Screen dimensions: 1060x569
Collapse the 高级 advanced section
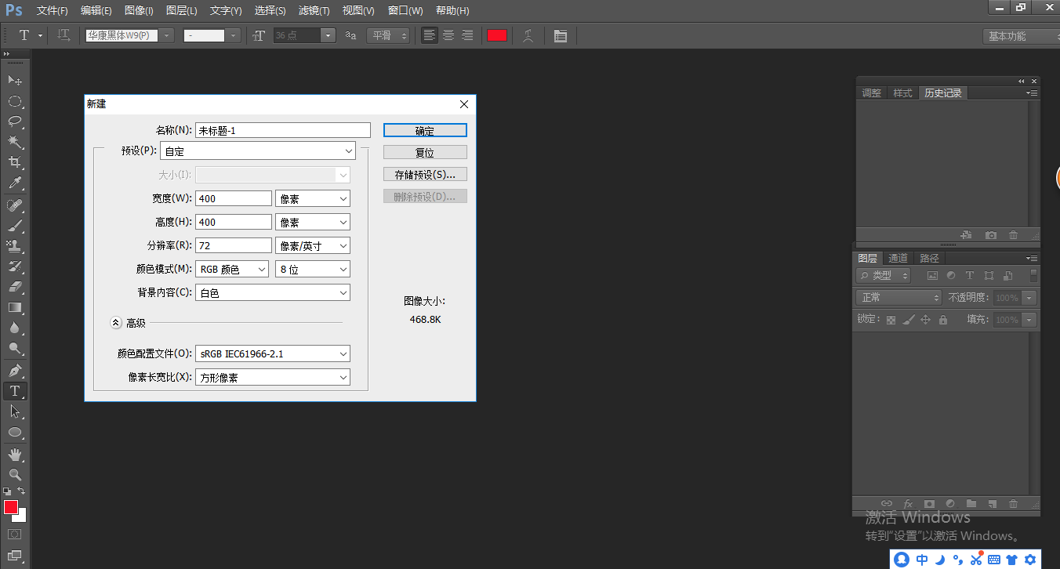(x=115, y=322)
